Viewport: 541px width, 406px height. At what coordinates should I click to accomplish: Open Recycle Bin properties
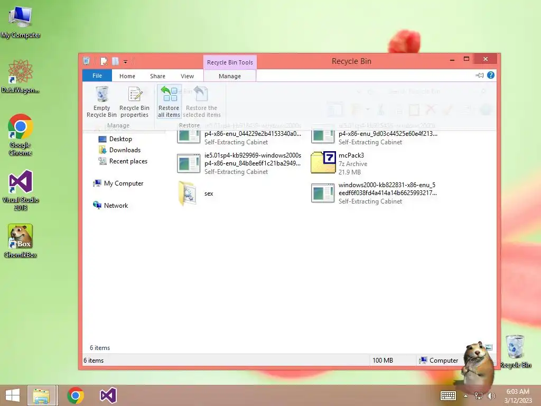coord(134,102)
